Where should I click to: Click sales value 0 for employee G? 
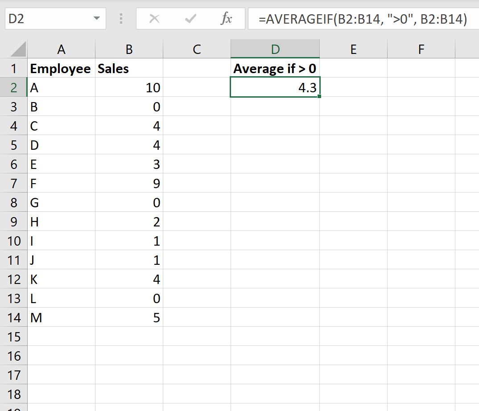[x=129, y=202]
